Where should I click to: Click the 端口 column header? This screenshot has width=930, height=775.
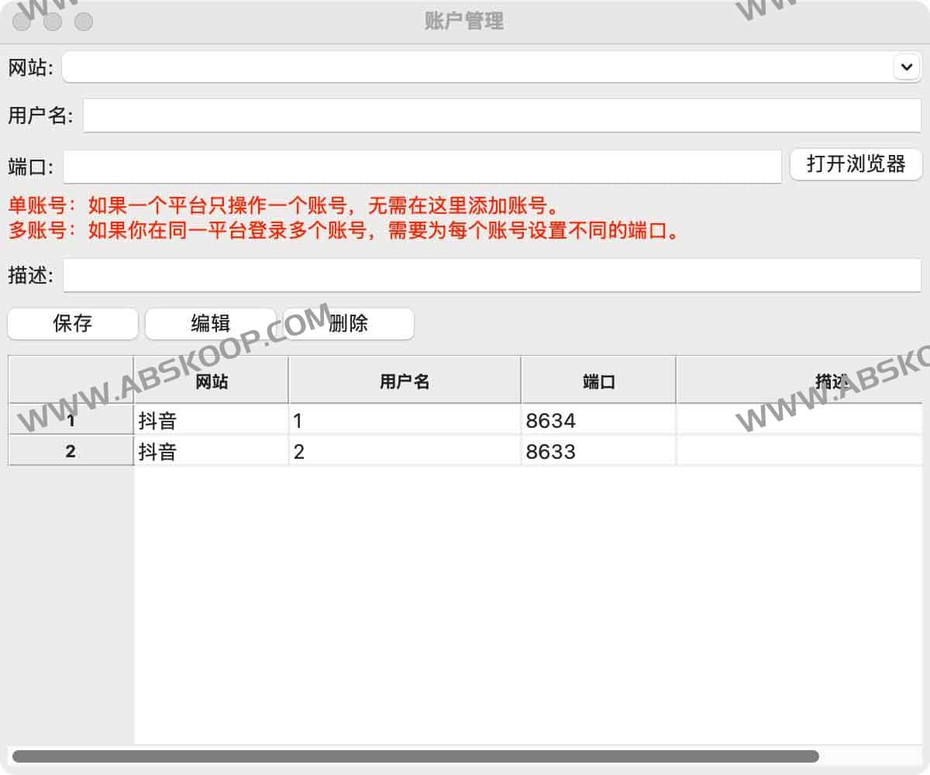(598, 380)
